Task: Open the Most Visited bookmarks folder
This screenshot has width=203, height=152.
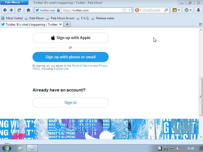Action: coord(12,18)
